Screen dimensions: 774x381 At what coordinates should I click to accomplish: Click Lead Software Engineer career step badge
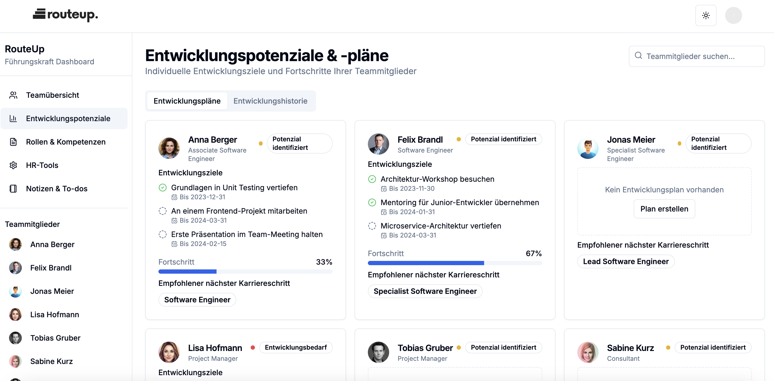pyautogui.click(x=626, y=261)
